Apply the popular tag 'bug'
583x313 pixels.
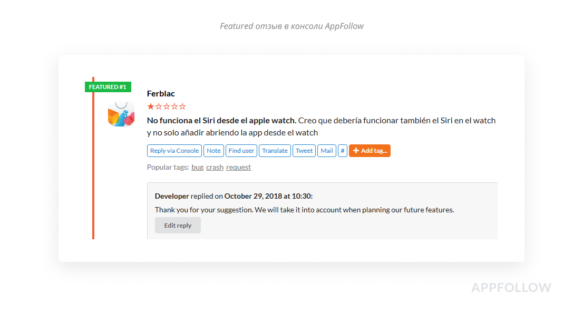(x=197, y=167)
